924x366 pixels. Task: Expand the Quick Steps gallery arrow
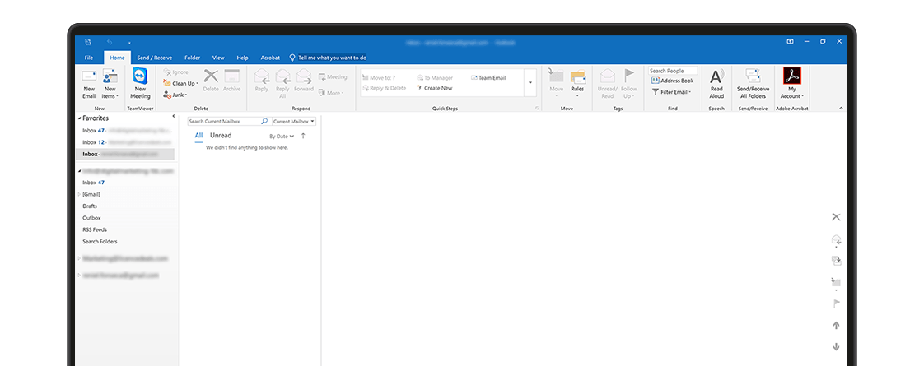coord(530,82)
